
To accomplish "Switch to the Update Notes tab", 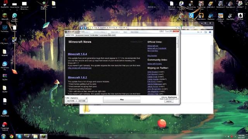I will click(x=70, y=35).
